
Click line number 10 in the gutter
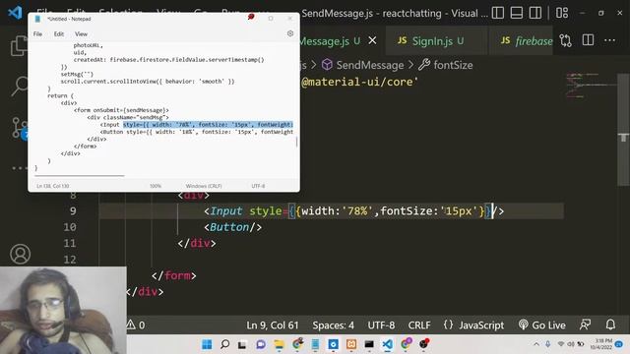click(x=70, y=227)
